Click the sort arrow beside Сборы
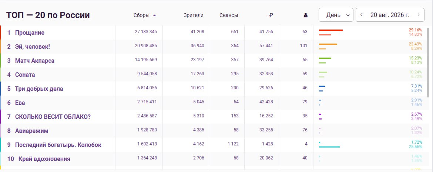This screenshot has height=172, width=433. (x=154, y=16)
